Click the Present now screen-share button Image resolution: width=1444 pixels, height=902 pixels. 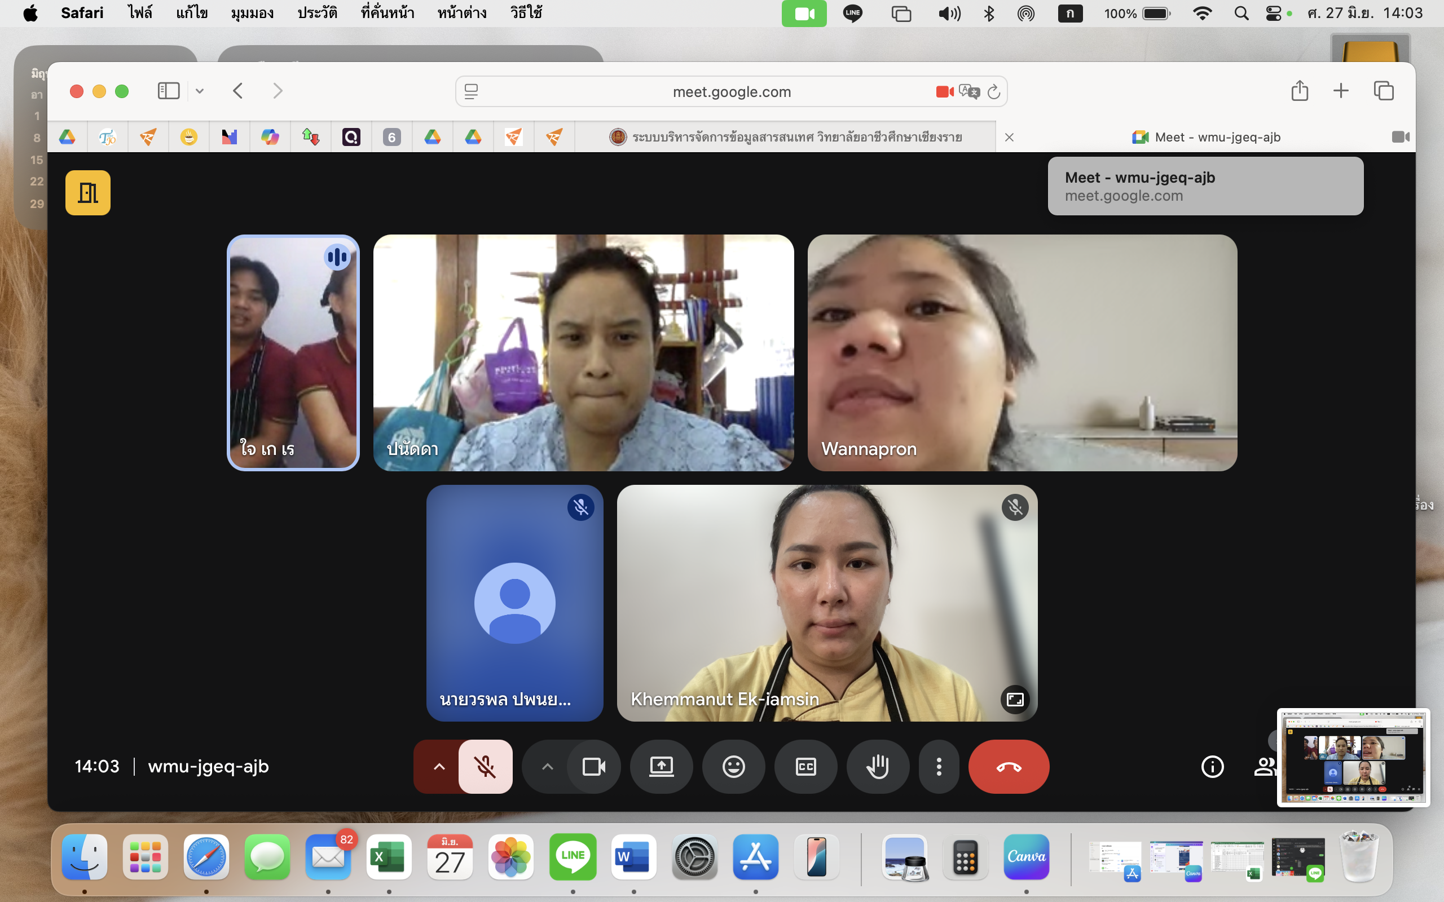tap(661, 767)
